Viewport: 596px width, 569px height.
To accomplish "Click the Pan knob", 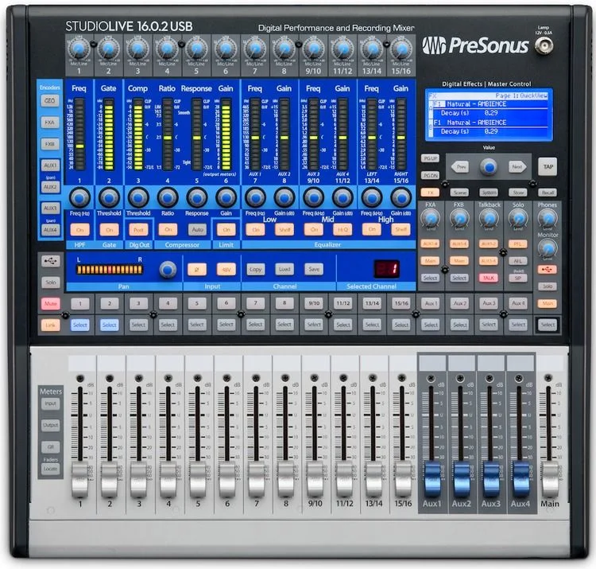I will point(168,269).
